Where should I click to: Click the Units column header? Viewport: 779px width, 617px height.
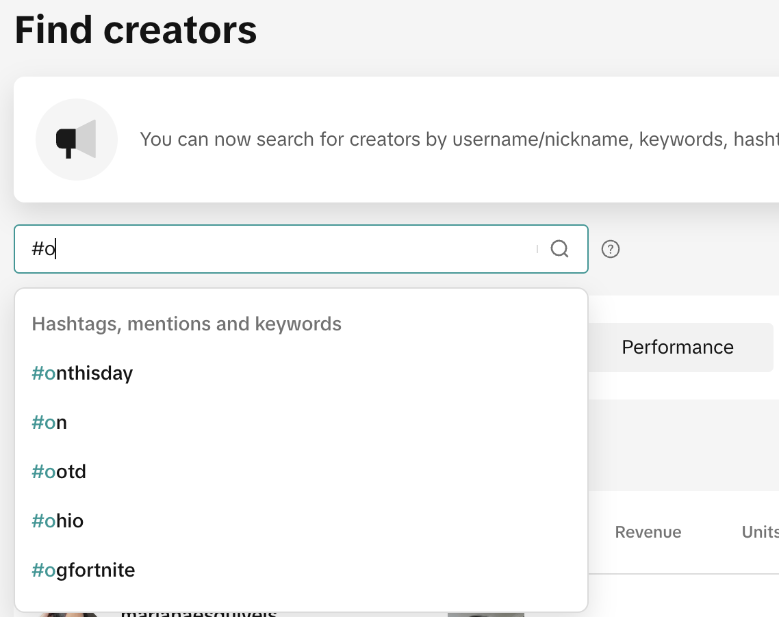coord(759,532)
